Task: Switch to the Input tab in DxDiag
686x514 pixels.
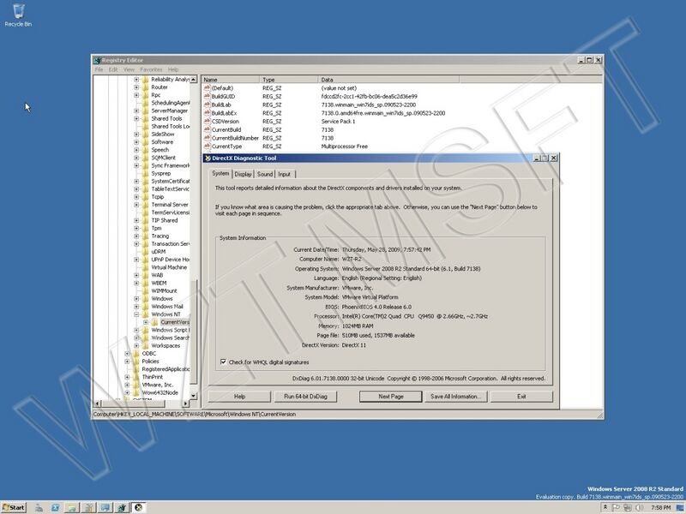Action: click(285, 174)
